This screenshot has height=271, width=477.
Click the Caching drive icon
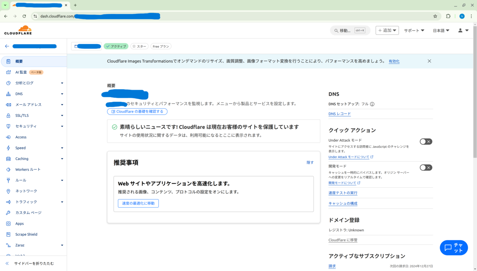(8, 159)
